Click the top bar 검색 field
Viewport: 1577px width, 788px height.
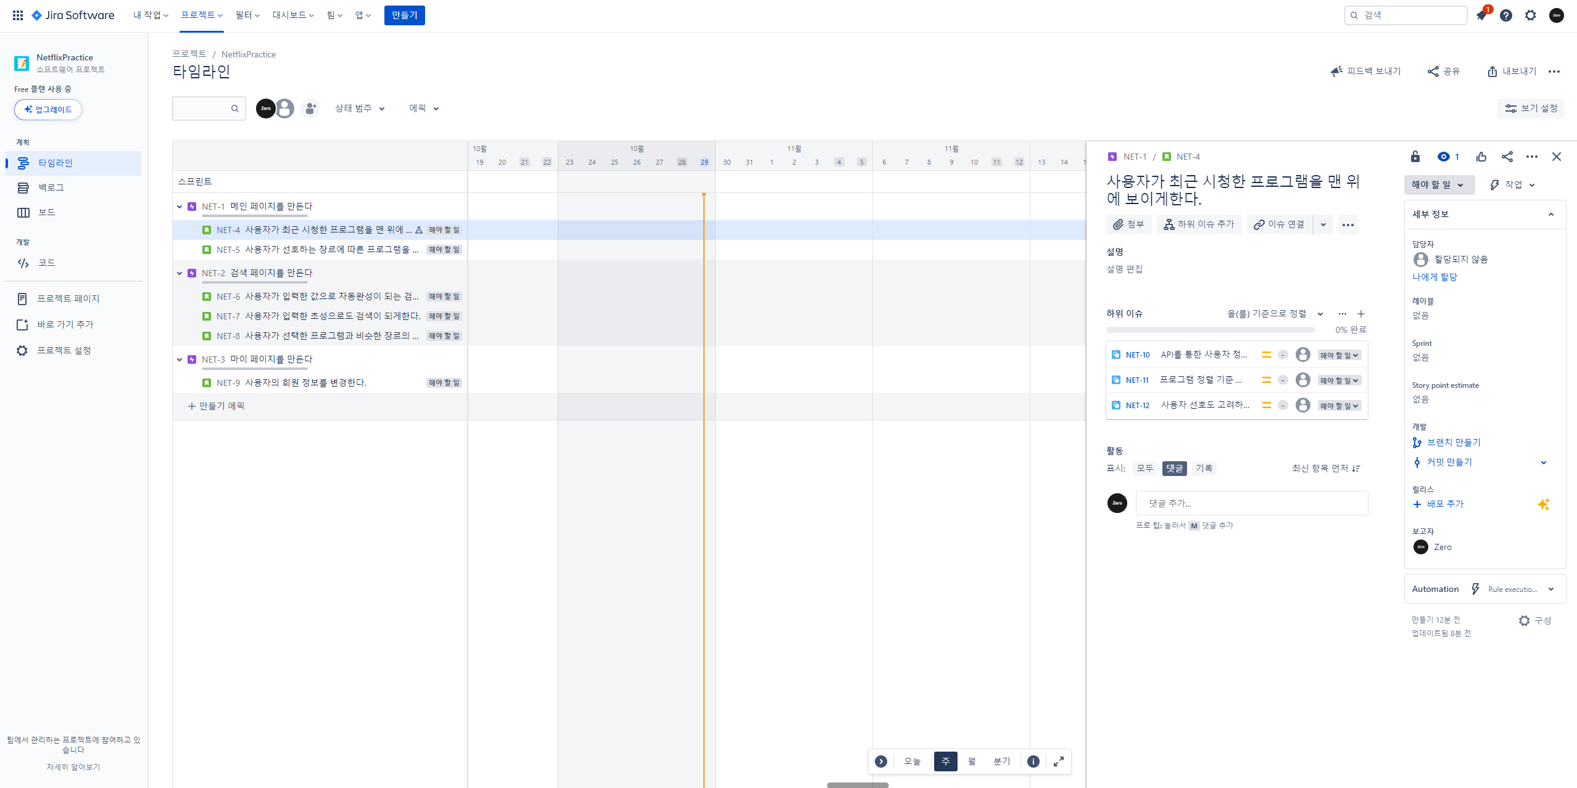click(1405, 15)
